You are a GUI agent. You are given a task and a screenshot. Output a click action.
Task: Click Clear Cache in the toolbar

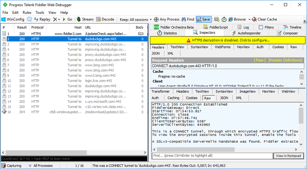pyautogui.click(x=265, y=19)
